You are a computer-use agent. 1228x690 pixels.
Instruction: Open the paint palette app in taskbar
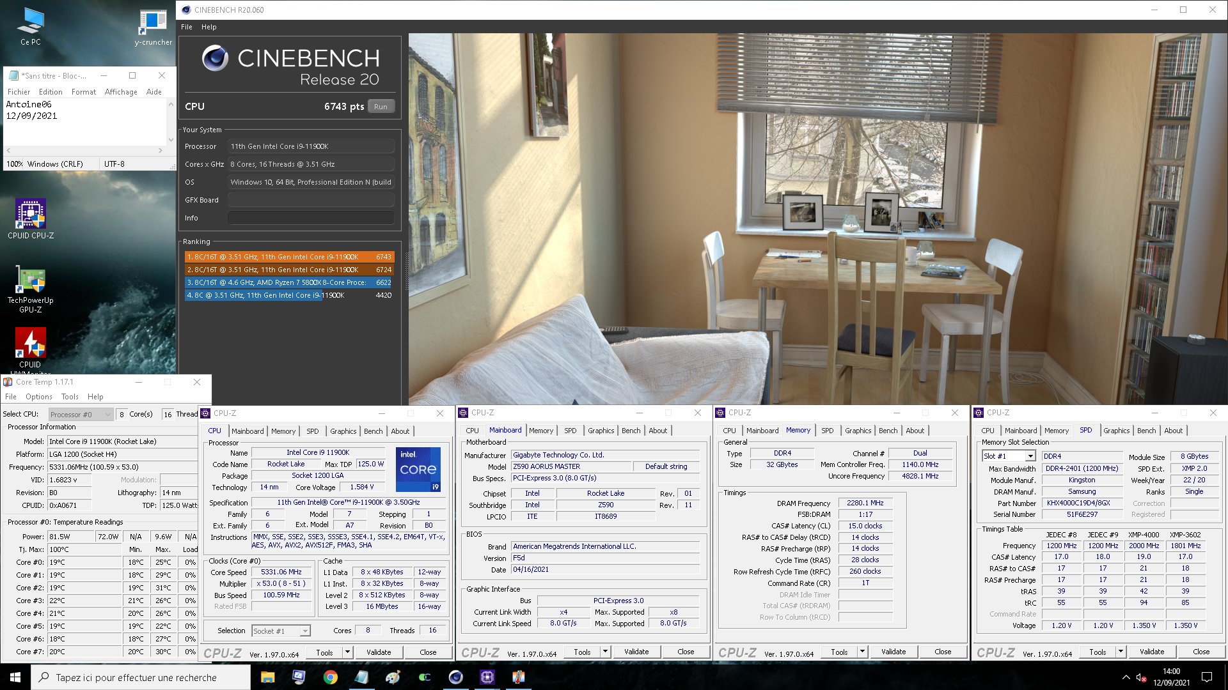[393, 677]
